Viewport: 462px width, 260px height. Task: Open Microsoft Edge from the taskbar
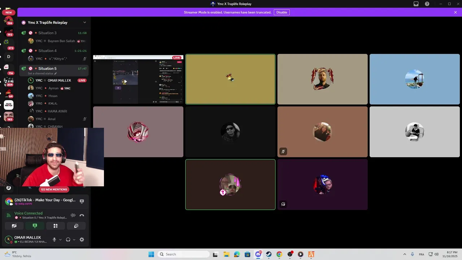(x=237, y=254)
